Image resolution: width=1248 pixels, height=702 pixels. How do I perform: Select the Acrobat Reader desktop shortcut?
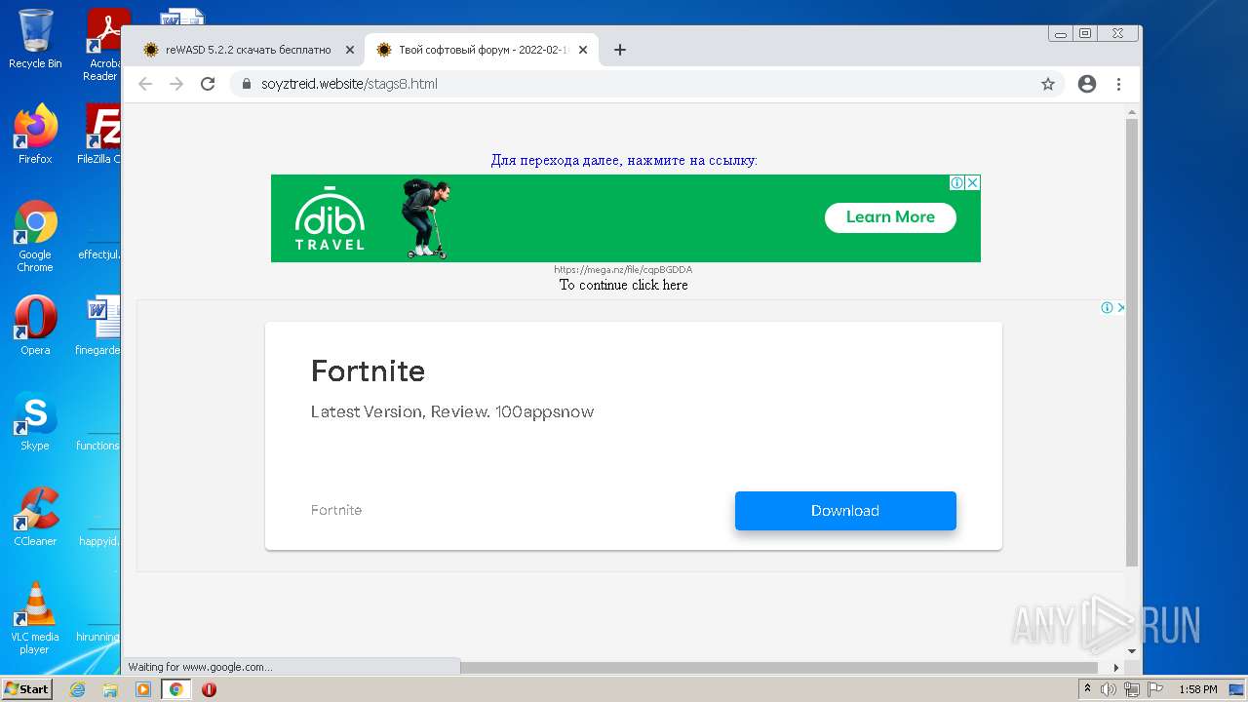pos(102,44)
